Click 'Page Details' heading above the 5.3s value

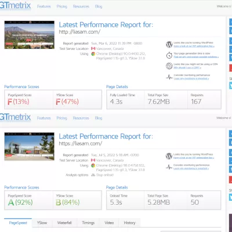point(117,187)
